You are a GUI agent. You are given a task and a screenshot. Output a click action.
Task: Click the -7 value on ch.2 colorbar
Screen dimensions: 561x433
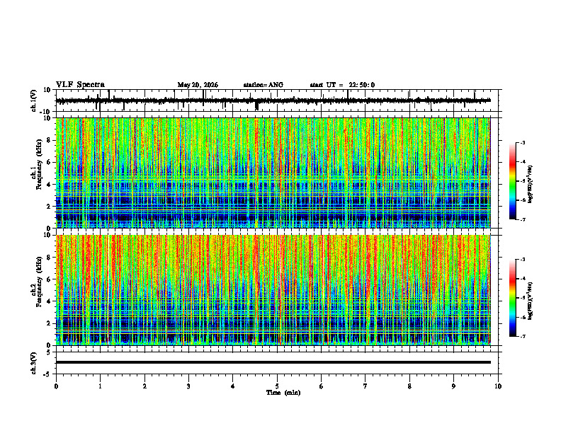[522, 336]
